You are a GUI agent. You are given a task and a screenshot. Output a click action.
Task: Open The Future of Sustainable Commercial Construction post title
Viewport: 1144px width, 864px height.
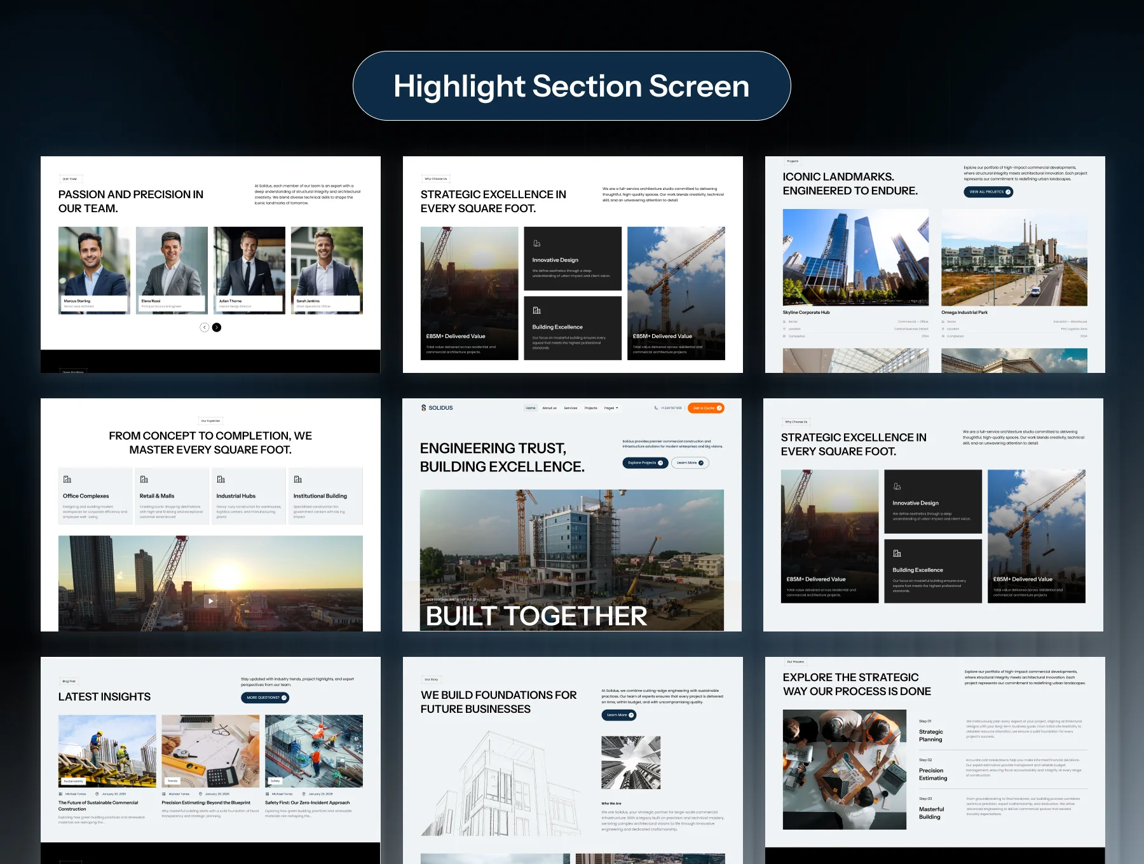coord(98,806)
